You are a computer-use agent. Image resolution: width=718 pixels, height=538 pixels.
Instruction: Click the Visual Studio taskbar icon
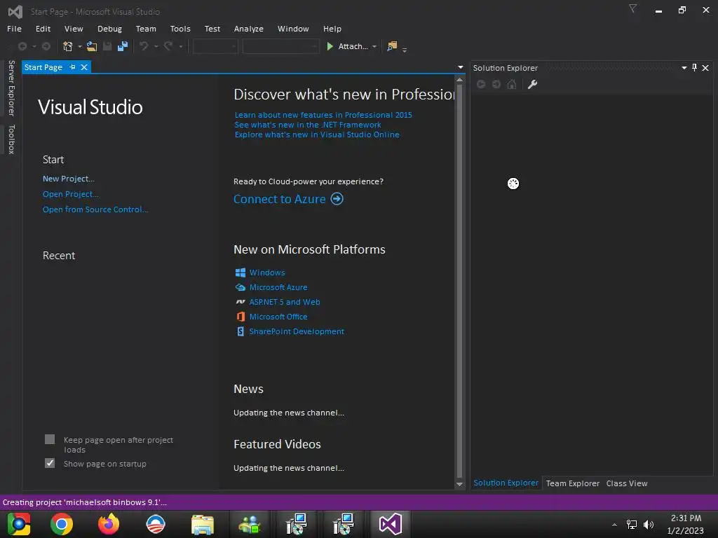[x=390, y=524]
